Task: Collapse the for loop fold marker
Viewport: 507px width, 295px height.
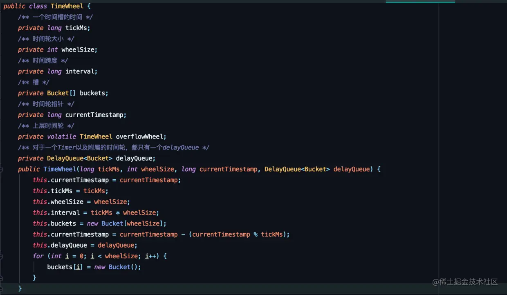Action: 2,256
